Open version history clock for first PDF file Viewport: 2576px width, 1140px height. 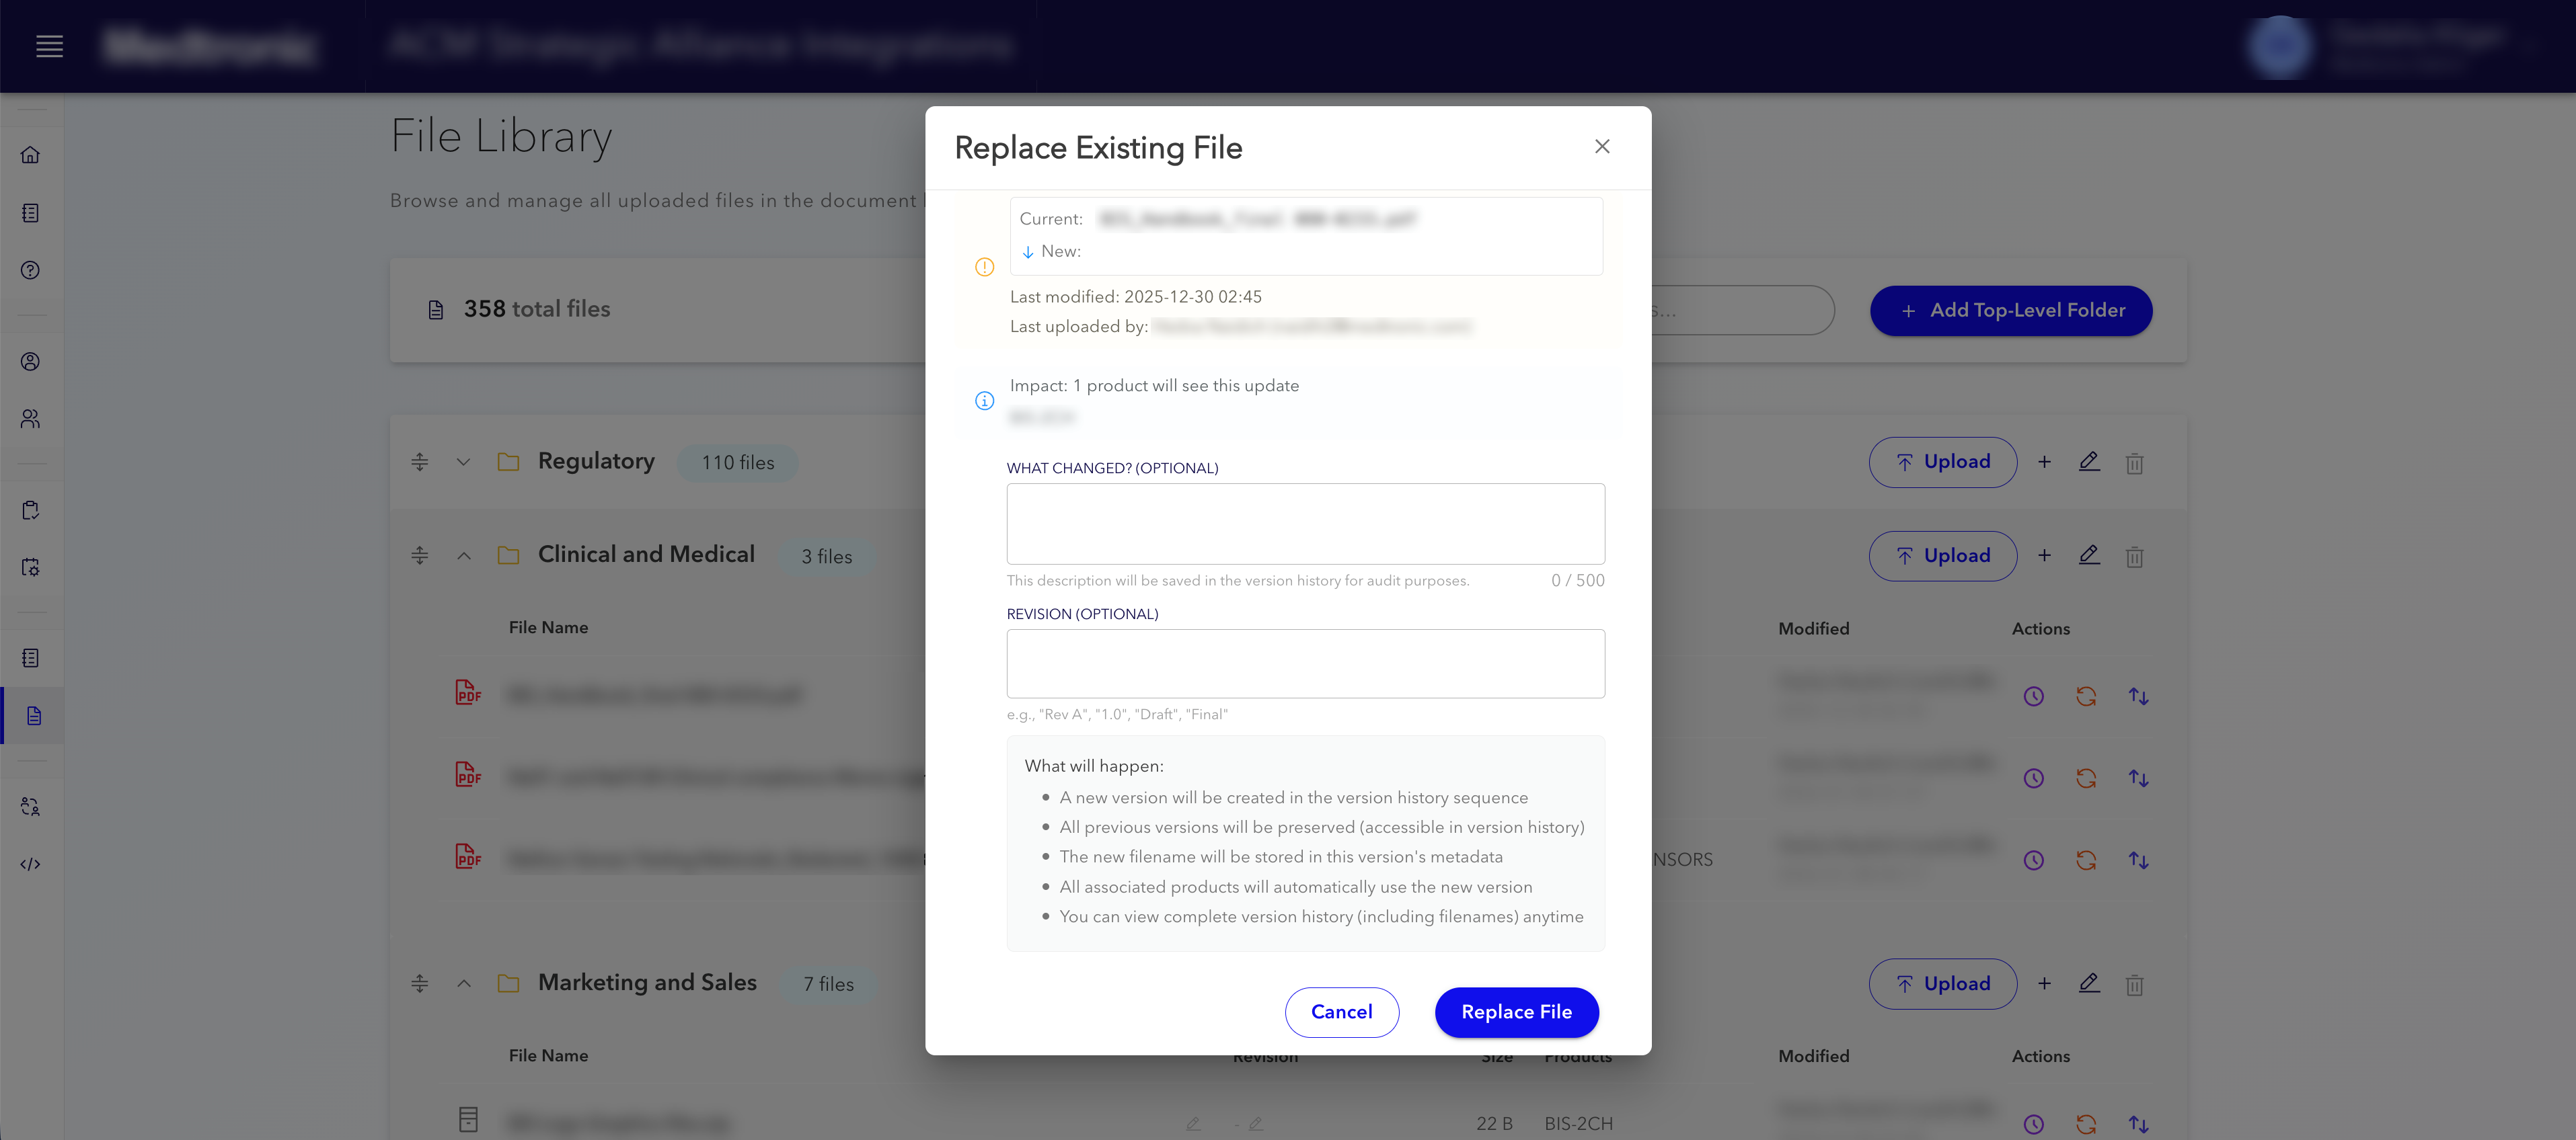point(2033,696)
